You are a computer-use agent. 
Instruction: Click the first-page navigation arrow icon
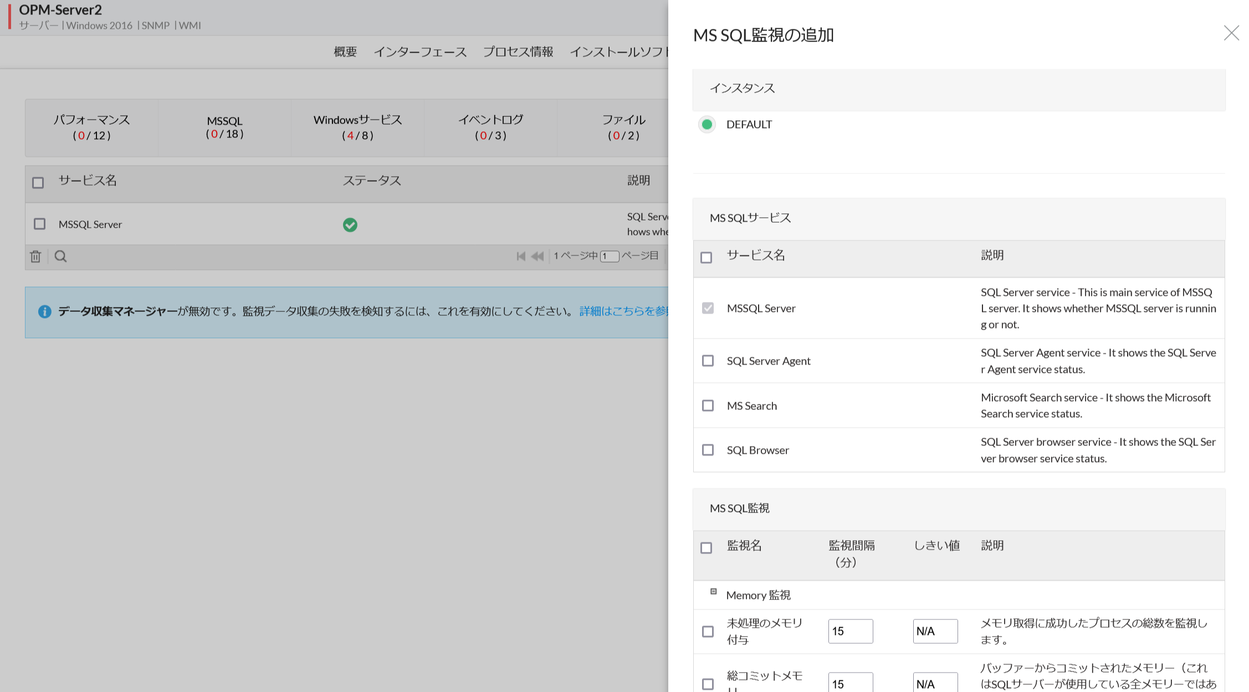520,256
